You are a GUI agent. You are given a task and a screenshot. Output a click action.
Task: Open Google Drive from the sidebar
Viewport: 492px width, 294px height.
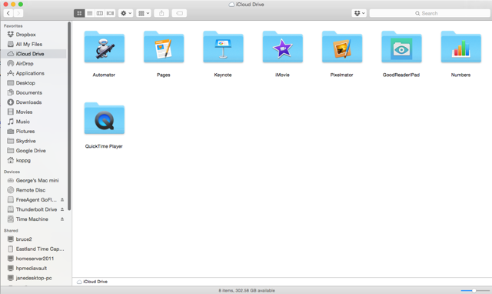click(x=34, y=151)
